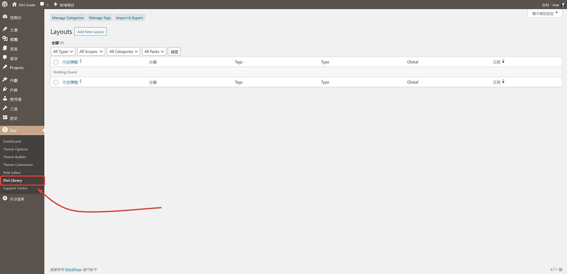Click the Projects pin icon

click(x=5, y=67)
